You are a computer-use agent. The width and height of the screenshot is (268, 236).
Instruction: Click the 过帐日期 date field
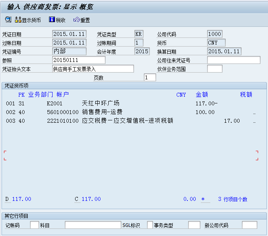pos(69,43)
